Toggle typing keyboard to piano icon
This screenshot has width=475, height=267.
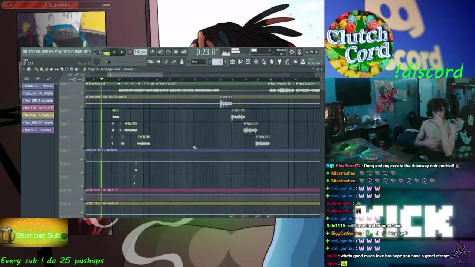150,62
